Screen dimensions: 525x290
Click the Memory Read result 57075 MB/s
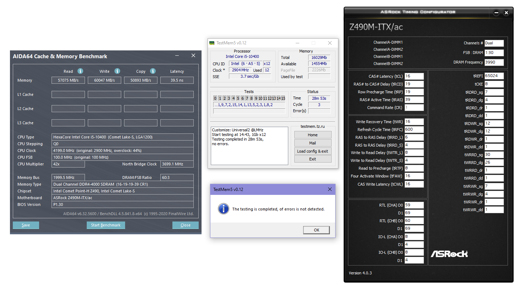tap(68, 80)
